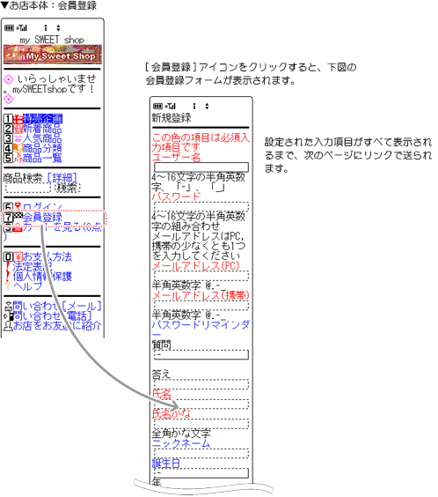Click the お支払方法 yen icon
Screen dimensions: 438x497
pyautogui.click(x=18, y=256)
